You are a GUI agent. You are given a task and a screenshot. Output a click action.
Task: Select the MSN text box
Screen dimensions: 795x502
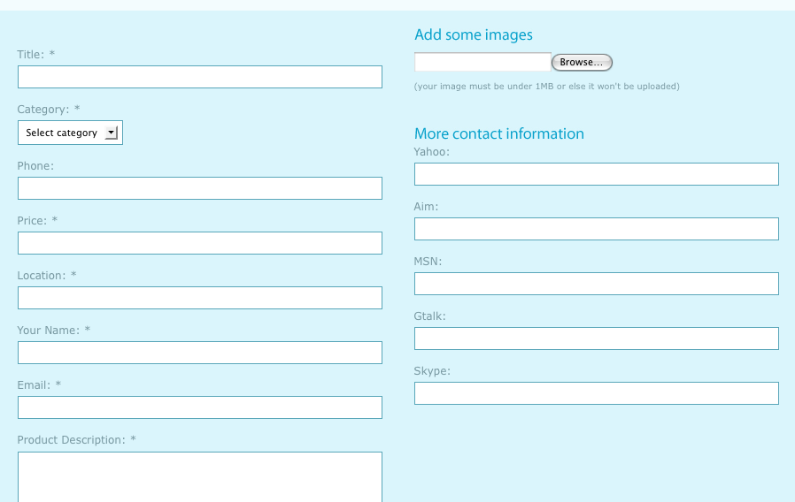(597, 284)
